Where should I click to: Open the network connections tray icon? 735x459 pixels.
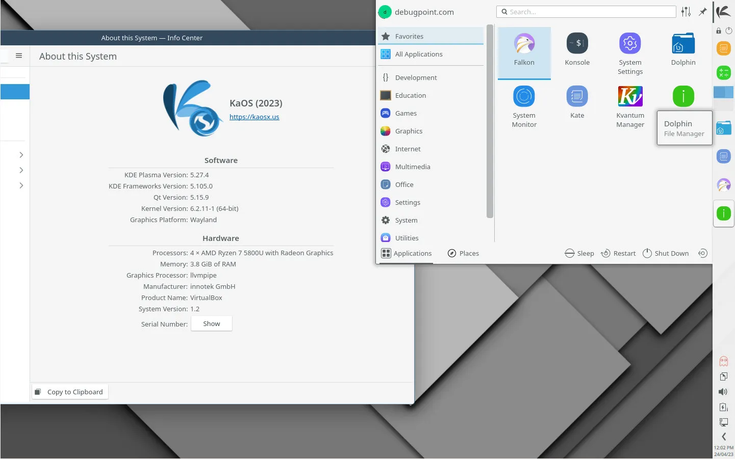point(723,422)
